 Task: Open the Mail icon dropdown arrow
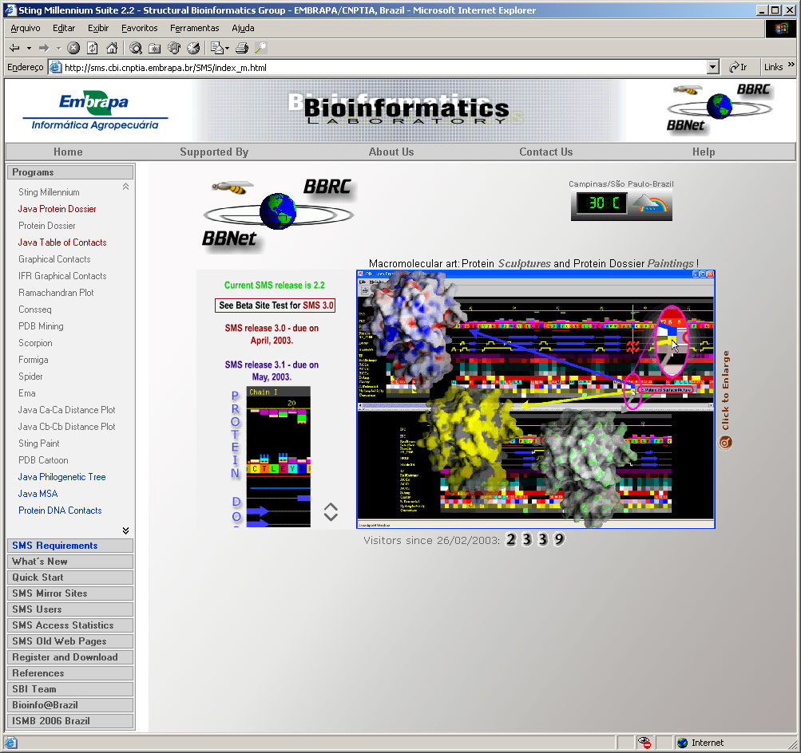(227, 48)
